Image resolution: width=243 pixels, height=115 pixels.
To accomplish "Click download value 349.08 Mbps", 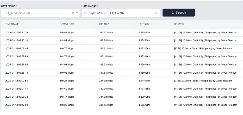I will [67, 73].
